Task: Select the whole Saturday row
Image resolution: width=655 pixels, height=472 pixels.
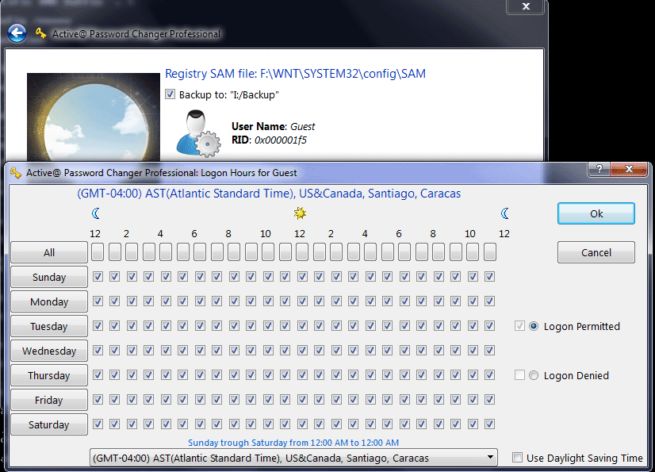Action: (49, 424)
